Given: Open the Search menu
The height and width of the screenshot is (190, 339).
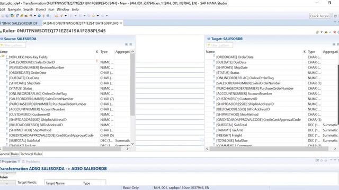Looking at the screenshot, I should click(x=28, y=9).
